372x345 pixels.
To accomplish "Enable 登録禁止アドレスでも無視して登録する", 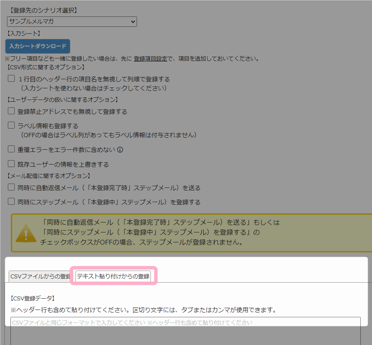I will [11, 111].
